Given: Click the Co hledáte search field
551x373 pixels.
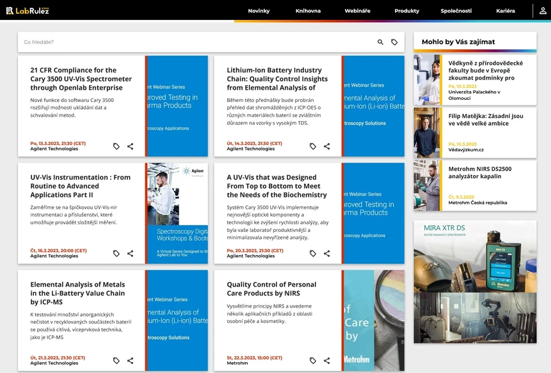Looking at the screenshot, I should pyautogui.click(x=197, y=42).
